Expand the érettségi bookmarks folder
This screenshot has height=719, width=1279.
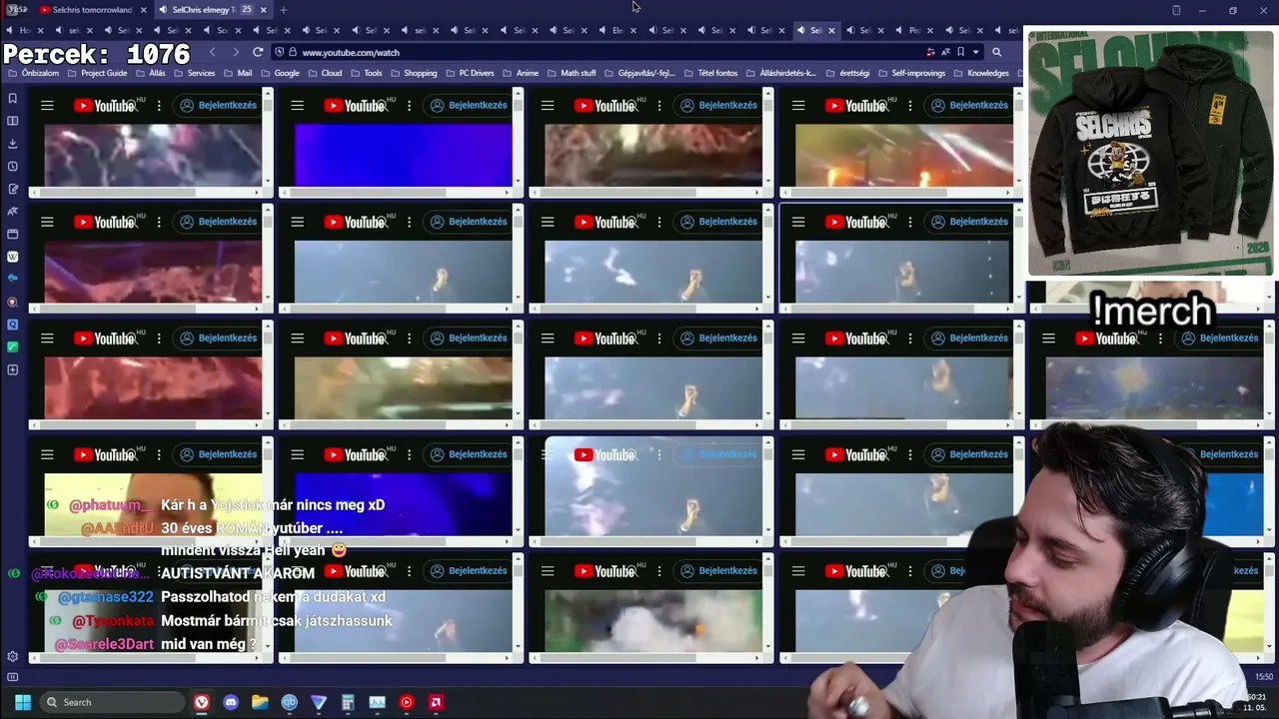pyautogui.click(x=846, y=73)
